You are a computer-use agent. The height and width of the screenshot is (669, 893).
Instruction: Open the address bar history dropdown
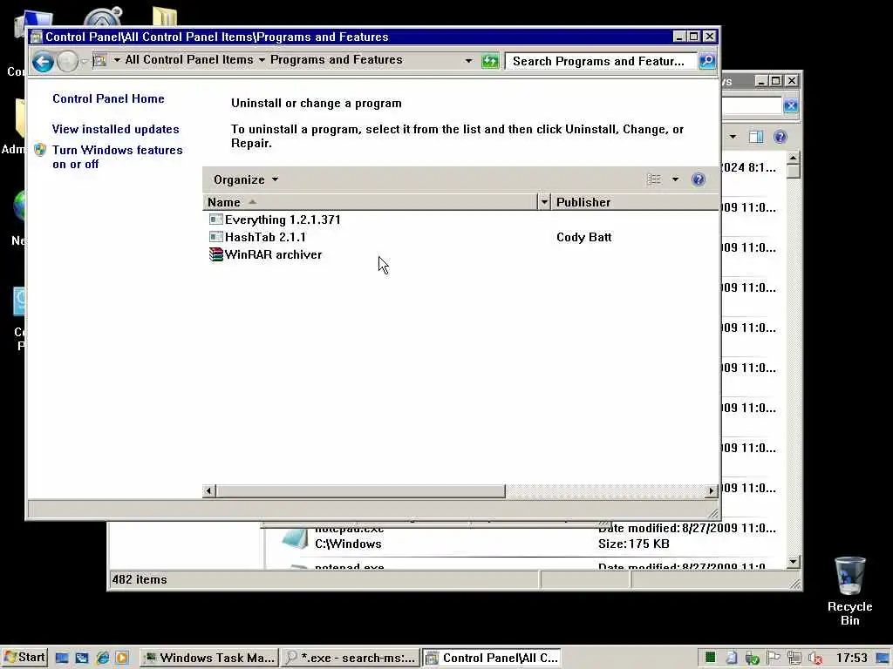coord(468,61)
